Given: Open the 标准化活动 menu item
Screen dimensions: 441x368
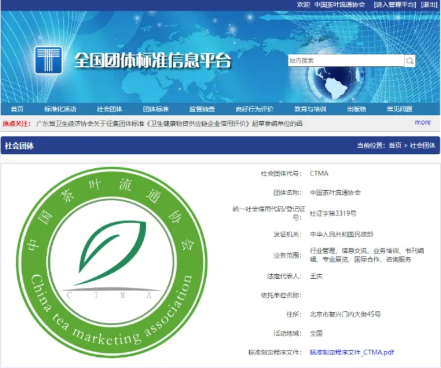Looking at the screenshot, I should coord(60,109).
